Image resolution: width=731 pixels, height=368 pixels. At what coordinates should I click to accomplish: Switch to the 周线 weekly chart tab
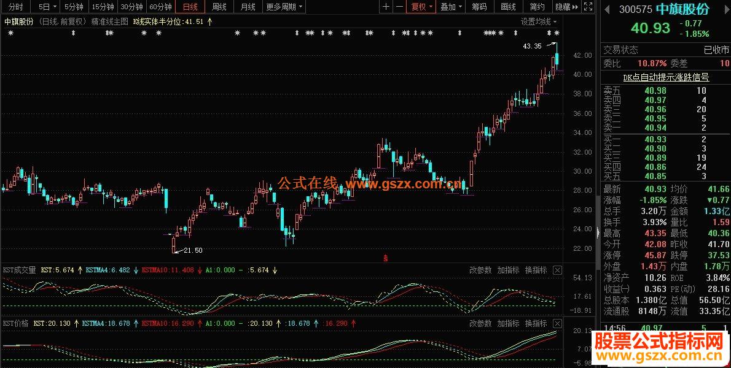coord(218,7)
